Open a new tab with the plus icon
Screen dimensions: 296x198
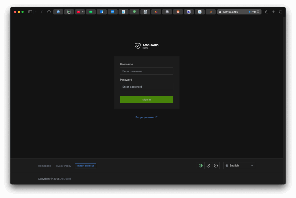[273, 12]
